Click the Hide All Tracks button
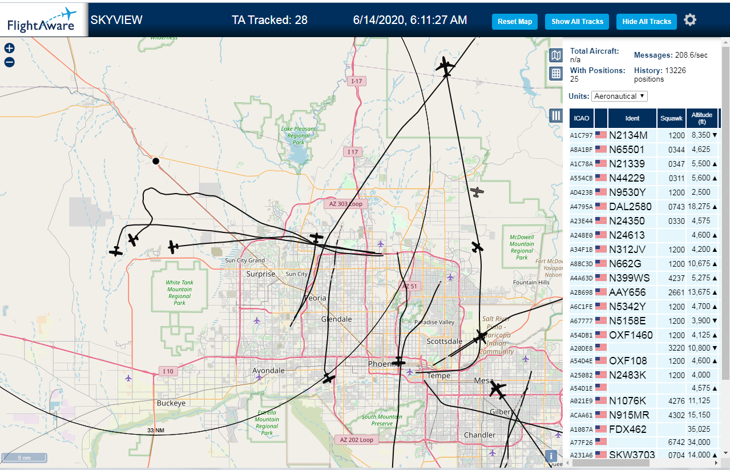The width and height of the screenshot is (730, 470). point(647,22)
